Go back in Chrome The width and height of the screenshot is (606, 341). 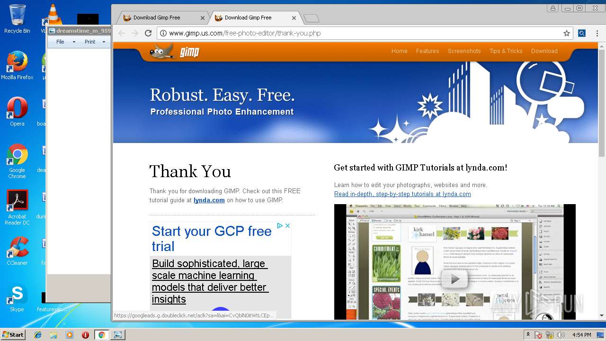click(122, 33)
